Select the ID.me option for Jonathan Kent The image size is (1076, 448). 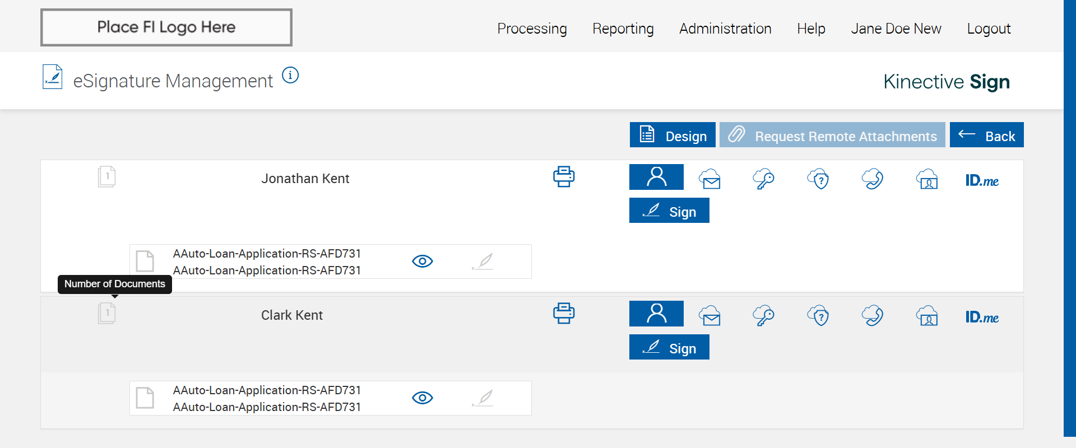(982, 180)
